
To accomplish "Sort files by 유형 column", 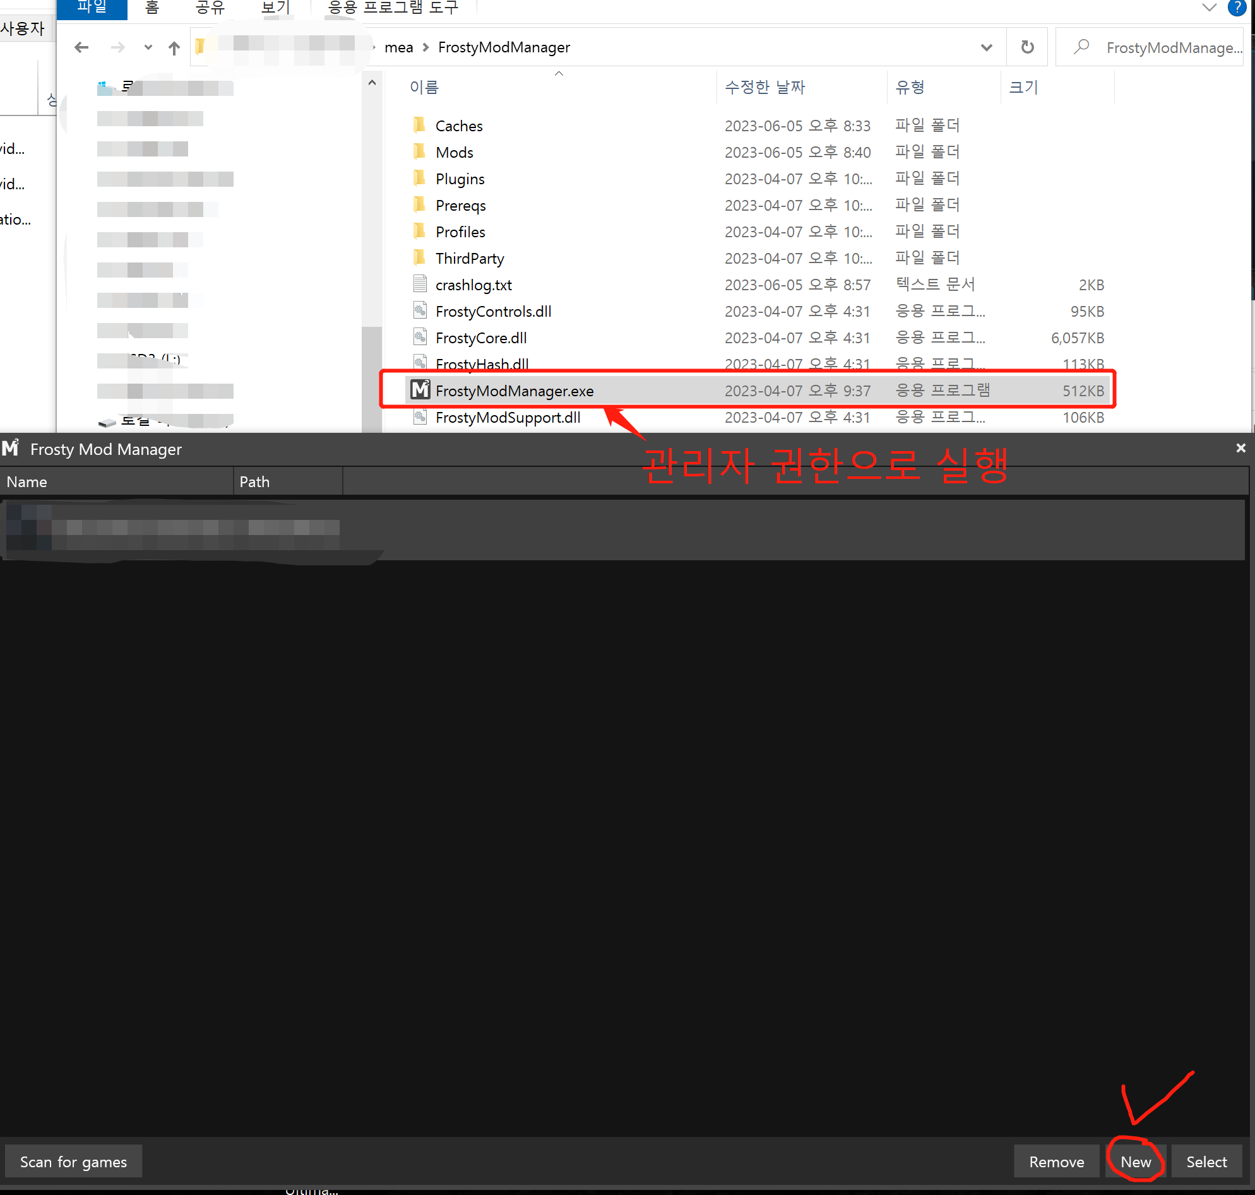I will (910, 87).
